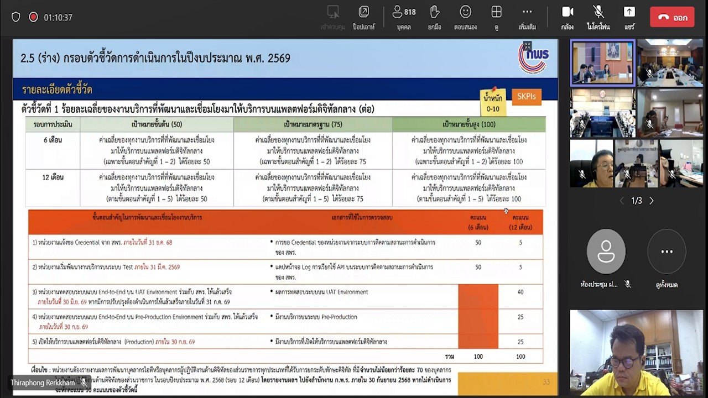
Task: Click view all (ดูทั้งหมด) participants button
Action: tap(667, 252)
